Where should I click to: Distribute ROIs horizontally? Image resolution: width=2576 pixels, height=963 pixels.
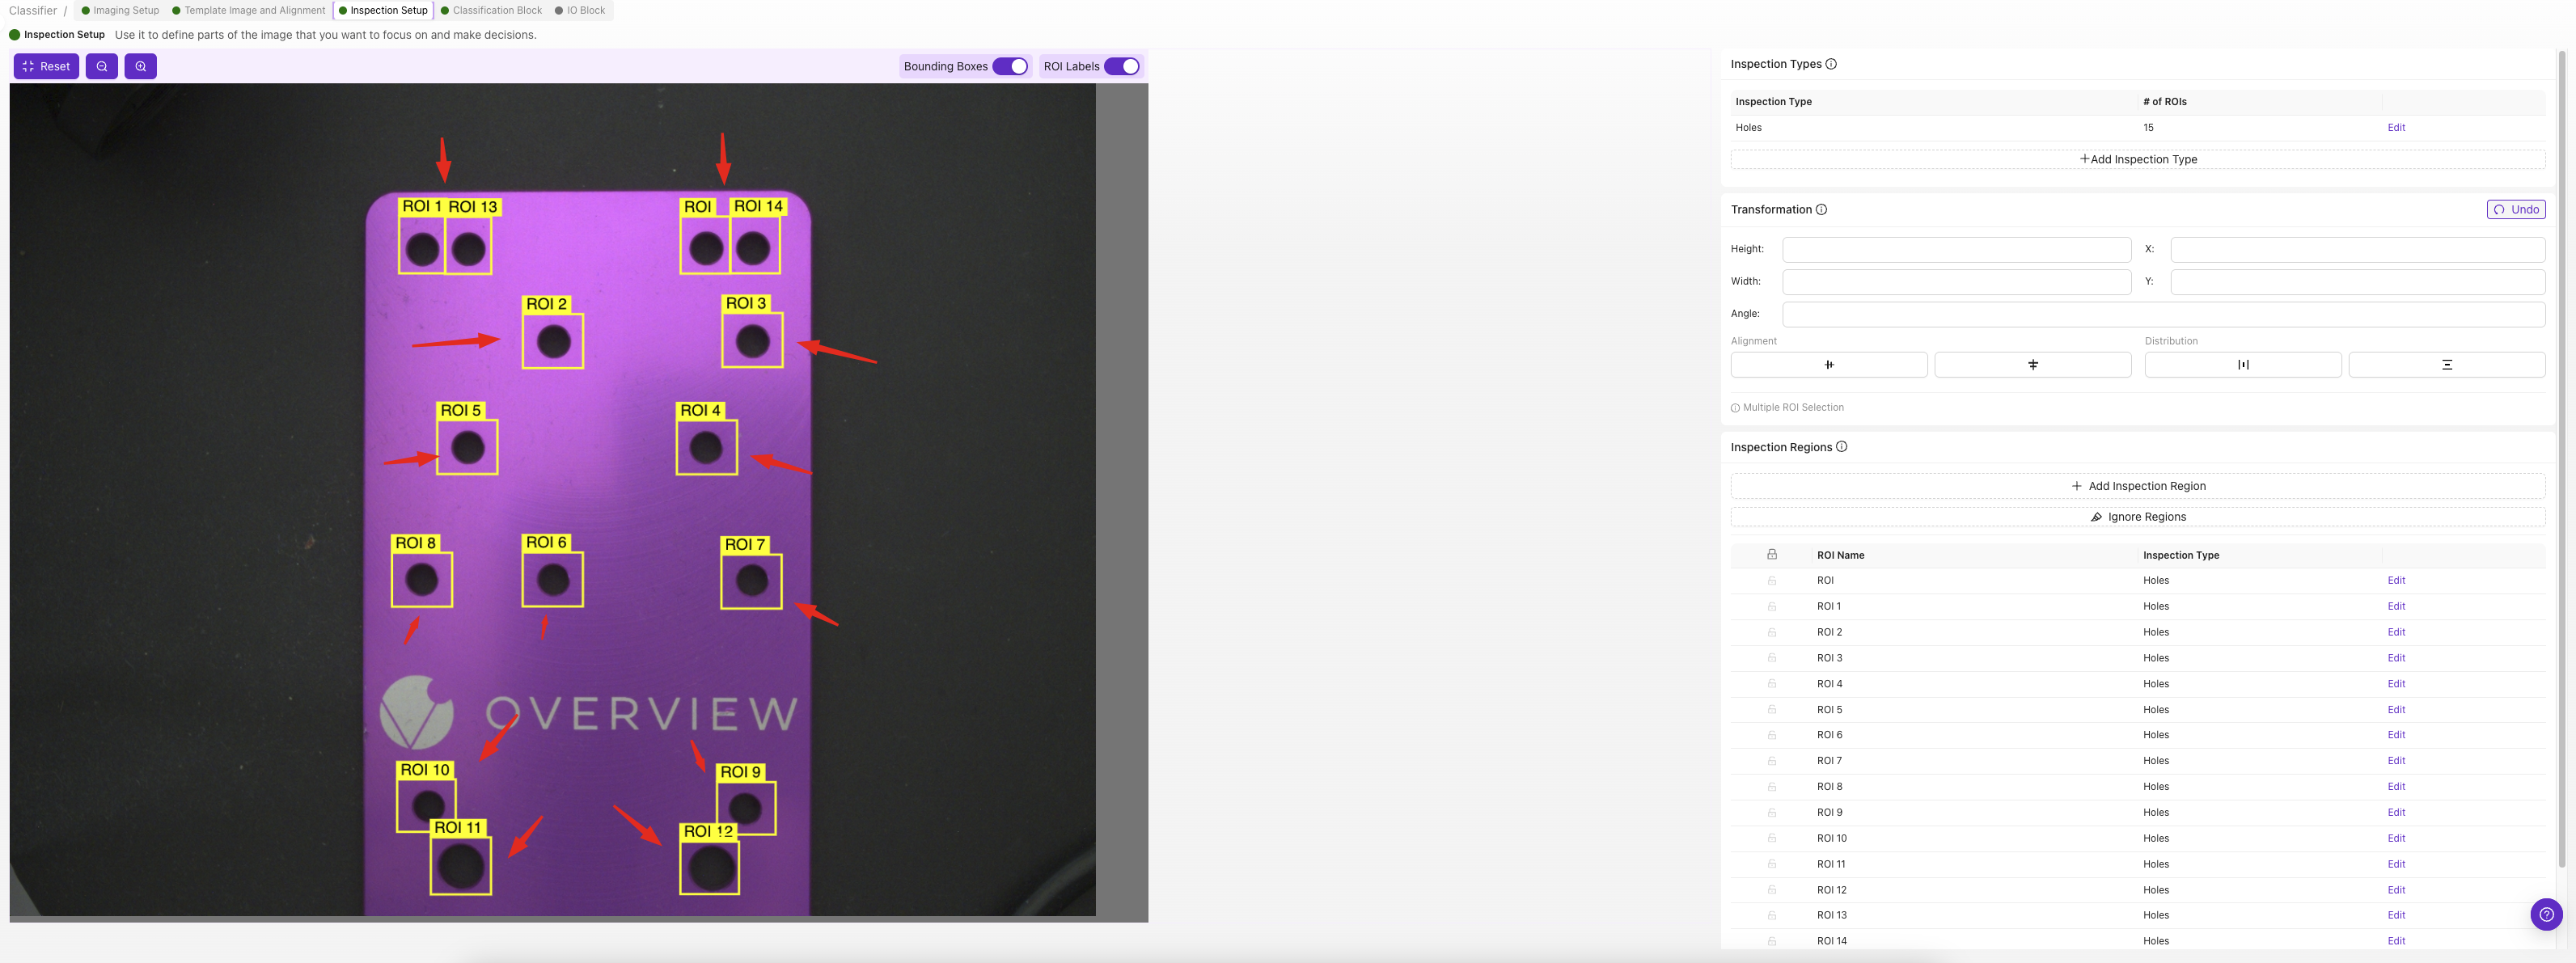pos(2242,364)
